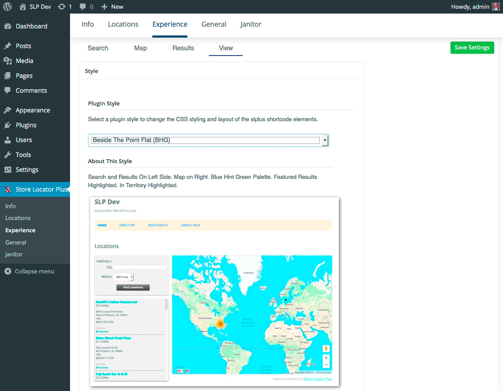
Task: Click the Collapse menu arrow icon
Action: [x=8, y=271]
